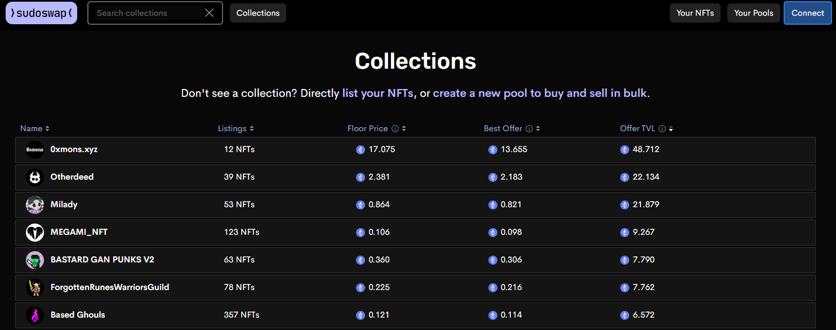
Task: Select the '123 NFTs' listings cell
Action: [x=242, y=233]
